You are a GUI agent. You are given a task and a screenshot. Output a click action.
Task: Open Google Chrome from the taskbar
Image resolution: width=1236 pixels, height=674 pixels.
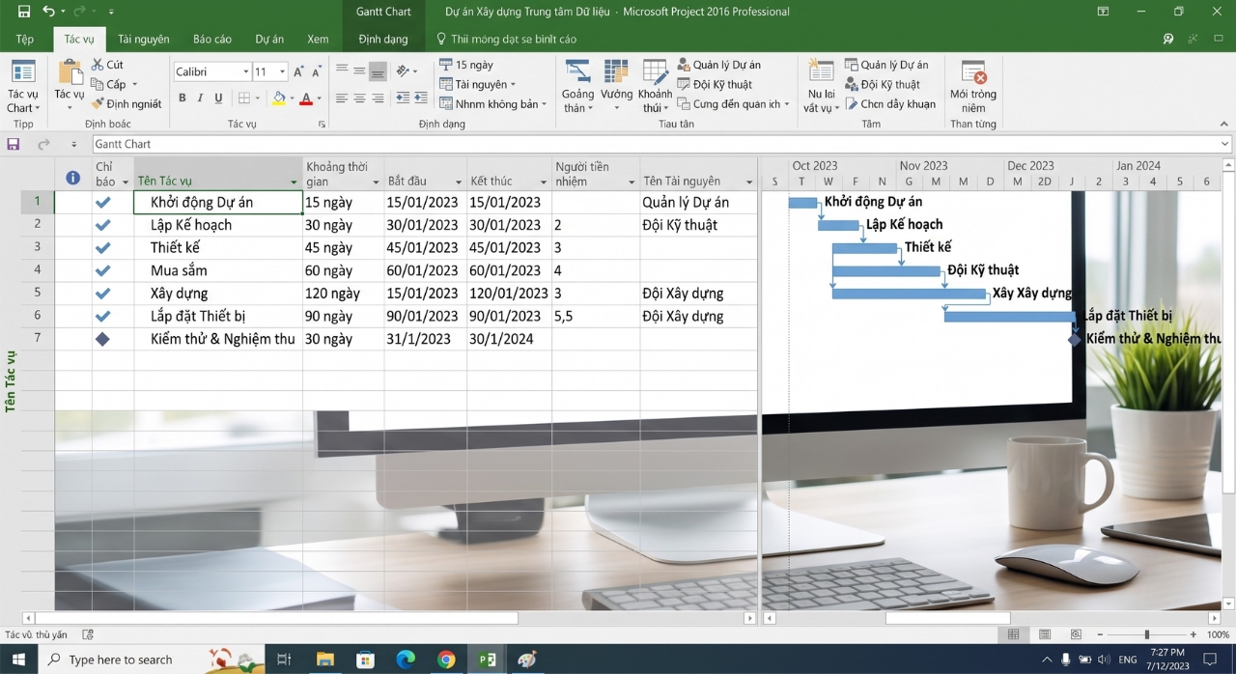446,660
